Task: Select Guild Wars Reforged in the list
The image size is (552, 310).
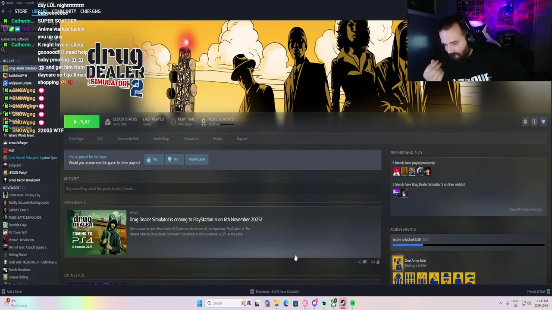Action: pyautogui.click(x=29, y=158)
